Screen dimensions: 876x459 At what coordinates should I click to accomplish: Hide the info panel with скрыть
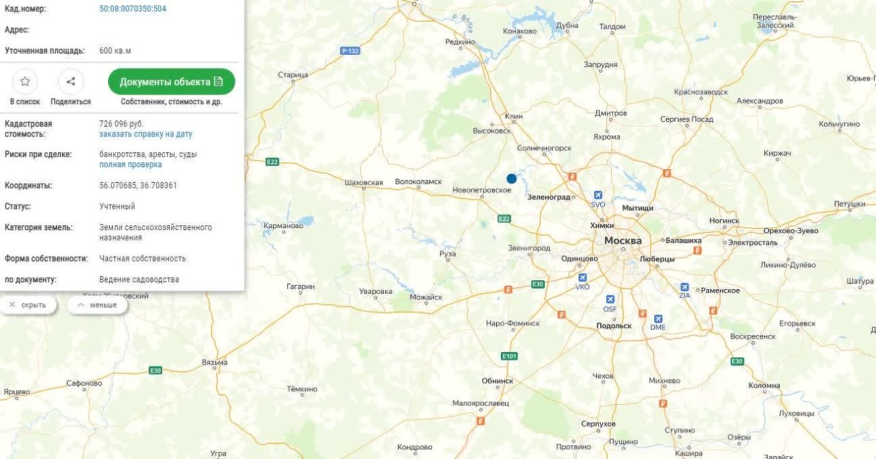click(x=28, y=305)
